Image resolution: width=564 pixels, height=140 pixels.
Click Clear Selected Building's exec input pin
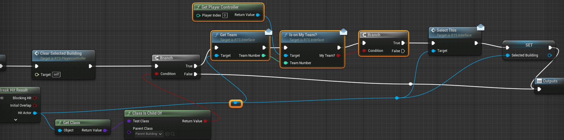[37, 66]
